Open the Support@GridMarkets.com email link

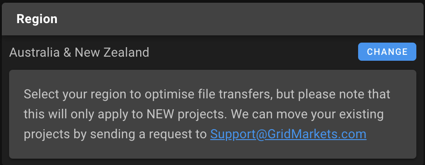(288, 134)
